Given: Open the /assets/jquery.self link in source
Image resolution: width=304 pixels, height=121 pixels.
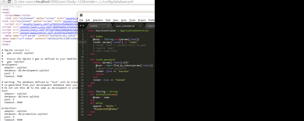Looking at the screenshot, I should point(50,24).
